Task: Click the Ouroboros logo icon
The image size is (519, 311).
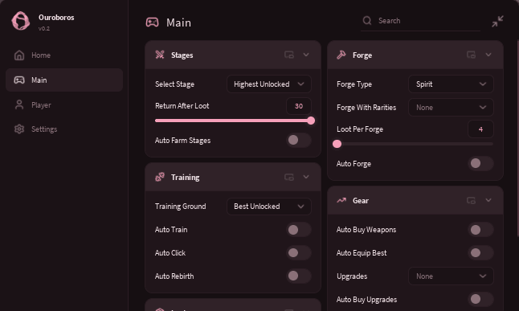Action: [21, 21]
